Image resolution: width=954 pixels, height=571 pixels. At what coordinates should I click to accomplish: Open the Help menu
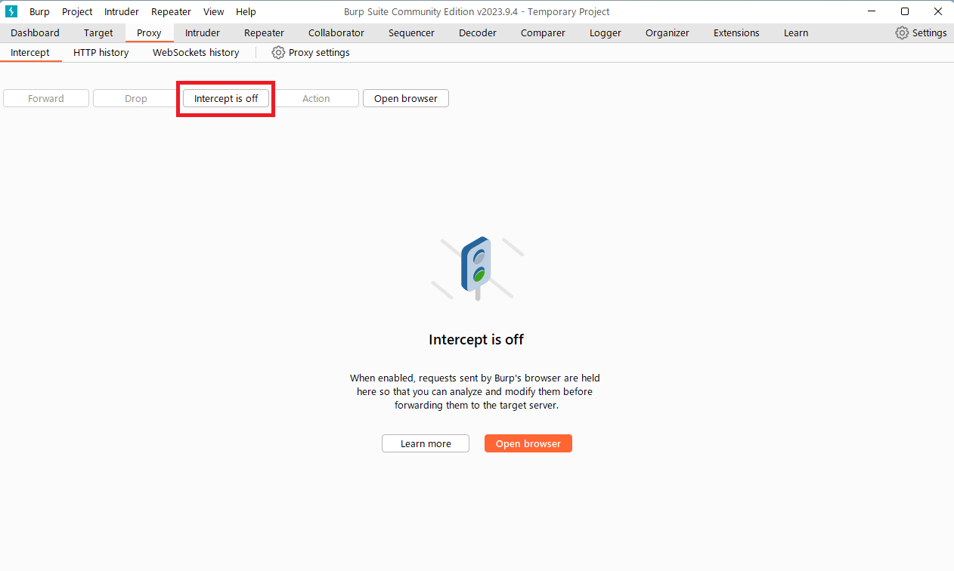tap(246, 11)
